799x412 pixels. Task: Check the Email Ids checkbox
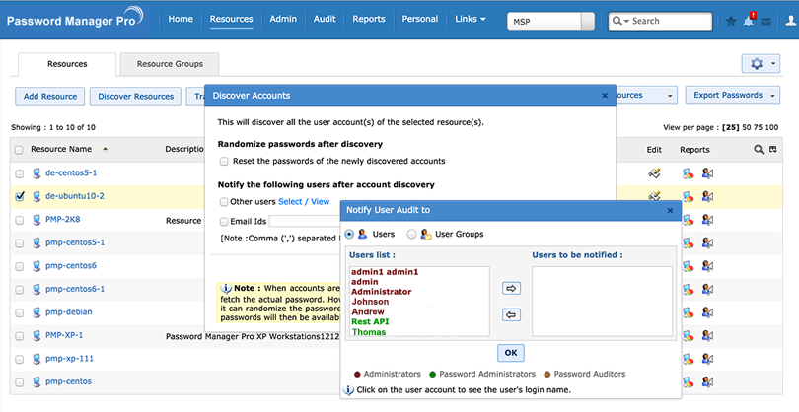pyautogui.click(x=224, y=221)
